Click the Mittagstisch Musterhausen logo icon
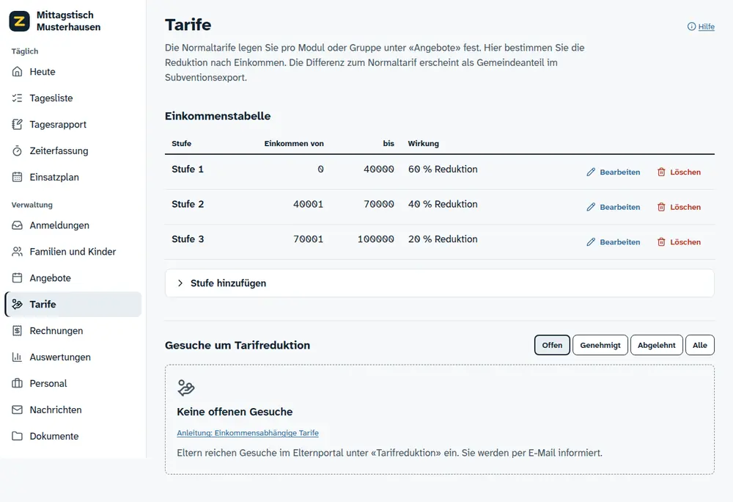This screenshot has height=502, width=733. pos(19,21)
